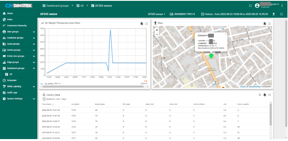The width and height of the screenshot is (288, 141).
Task: Zoom out on the map
Action: click(x=157, y=34)
